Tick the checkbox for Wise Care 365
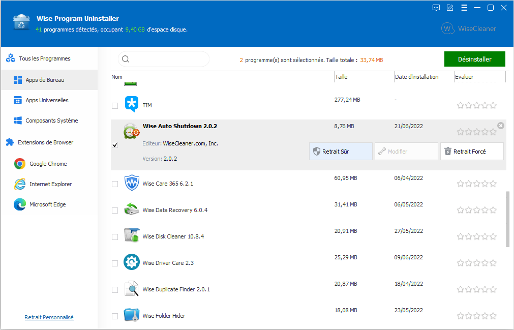The image size is (514, 330). pyautogui.click(x=115, y=184)
